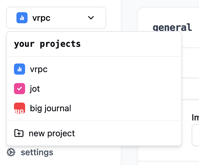199x165 pixels.
Task: Click the vrpc bar-chart icon in project selector
Action: click(22, 18)
